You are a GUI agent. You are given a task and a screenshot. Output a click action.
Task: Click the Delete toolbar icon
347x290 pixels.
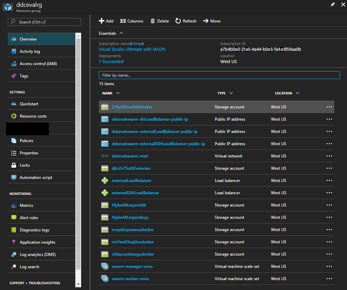152,21
